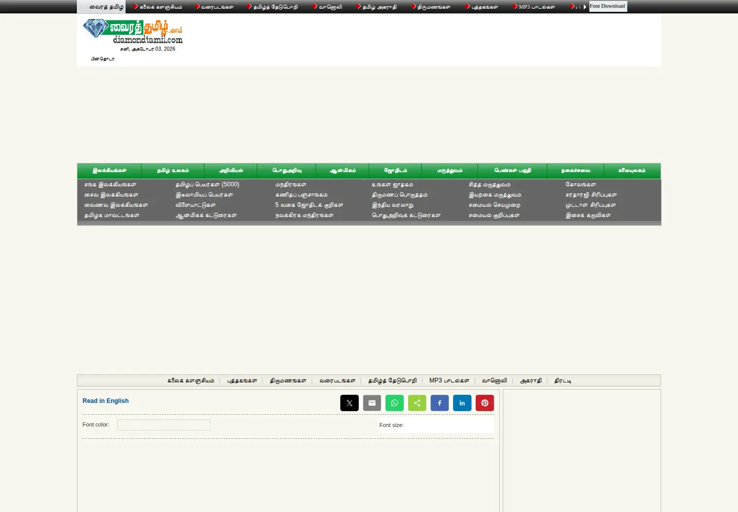The height and width of the screenshot is (512, 738).
Task: Click MP3 பாடல்கள் in the top black bar
Action: tap(537, 7)
